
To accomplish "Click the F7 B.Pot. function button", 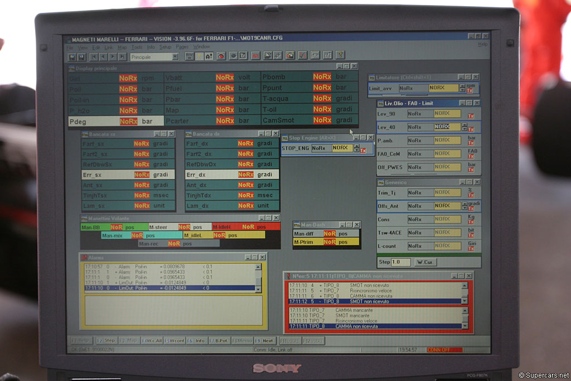I will point(219,341).
